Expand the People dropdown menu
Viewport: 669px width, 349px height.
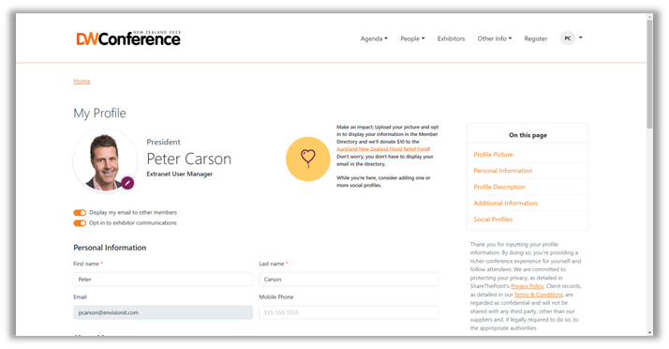point(412,38)
